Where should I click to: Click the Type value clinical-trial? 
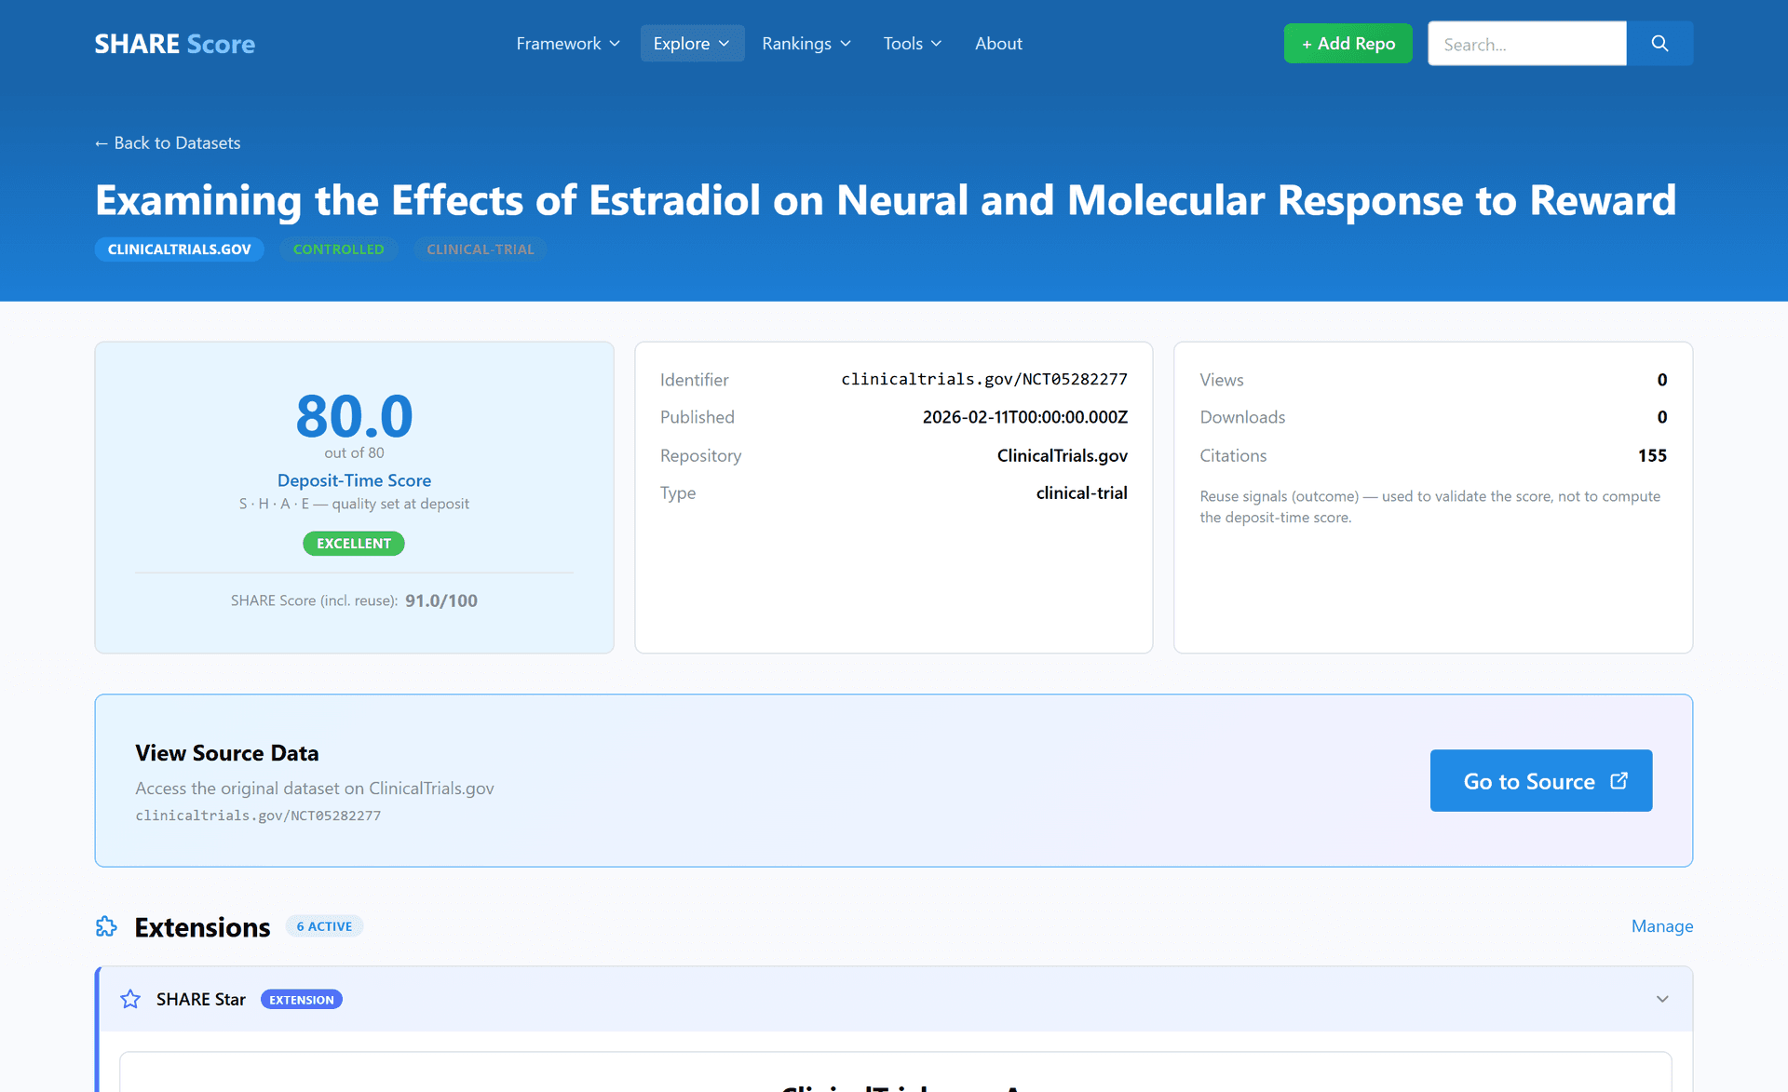(x=1082, y=492)
